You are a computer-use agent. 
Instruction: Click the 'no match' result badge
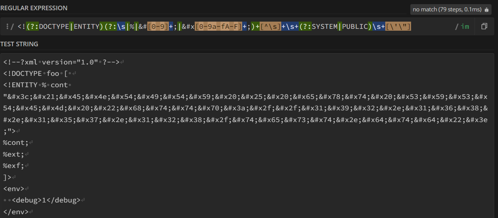pyautogui.click(x=447, y=9)
